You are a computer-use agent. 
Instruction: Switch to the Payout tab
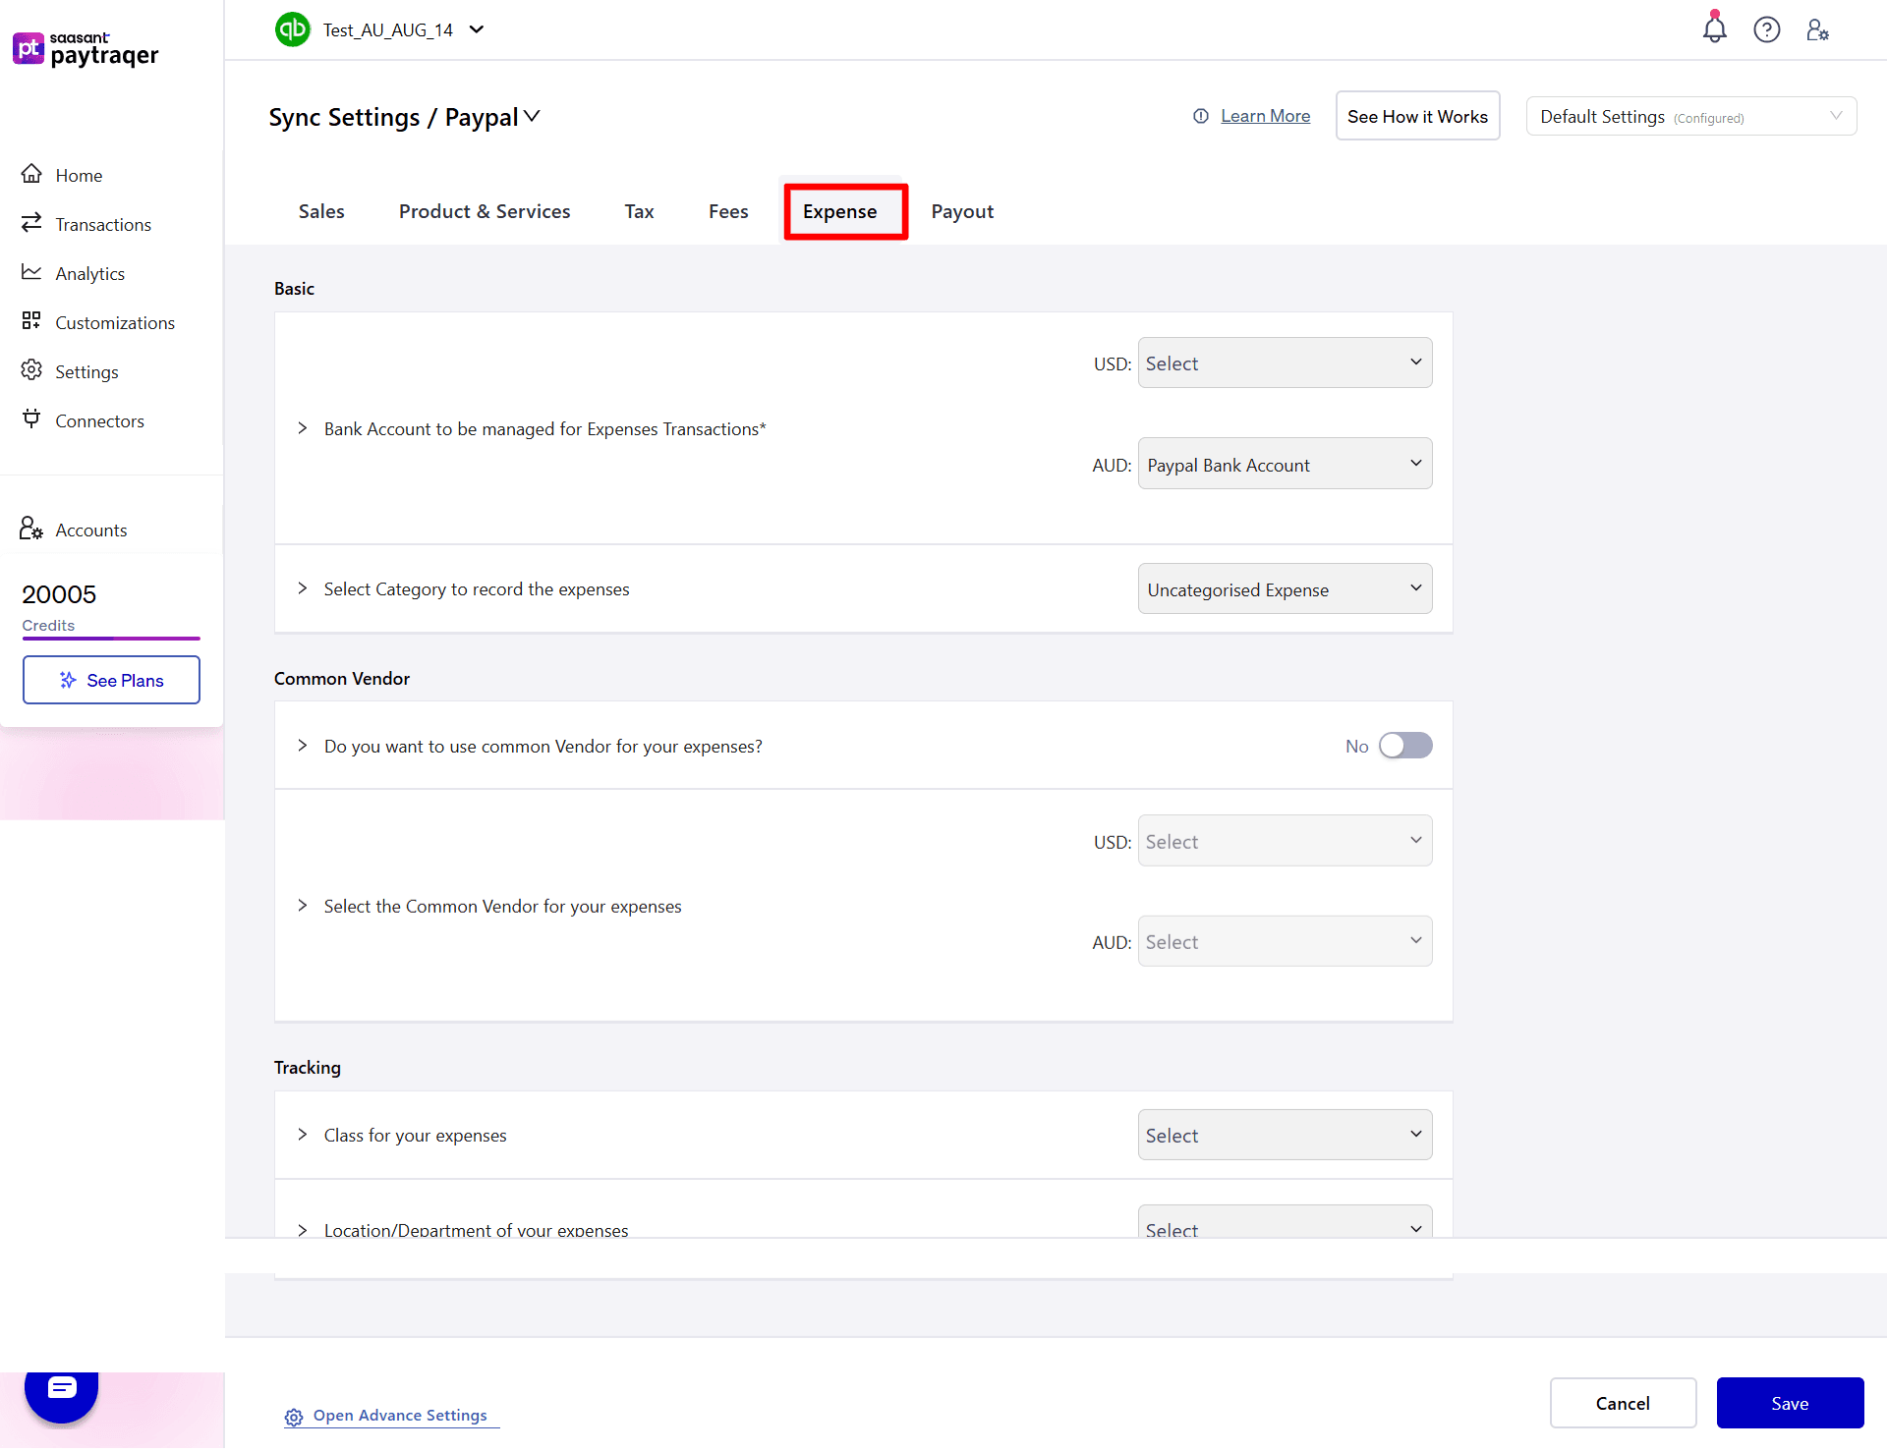tap(962, 211)
